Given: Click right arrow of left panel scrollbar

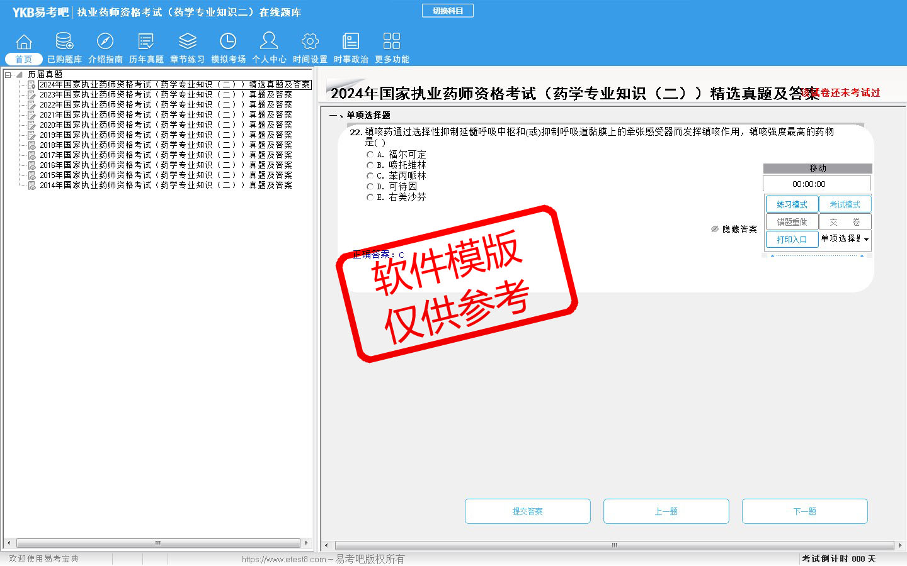Looking at the screenshot, I should 306,543.
